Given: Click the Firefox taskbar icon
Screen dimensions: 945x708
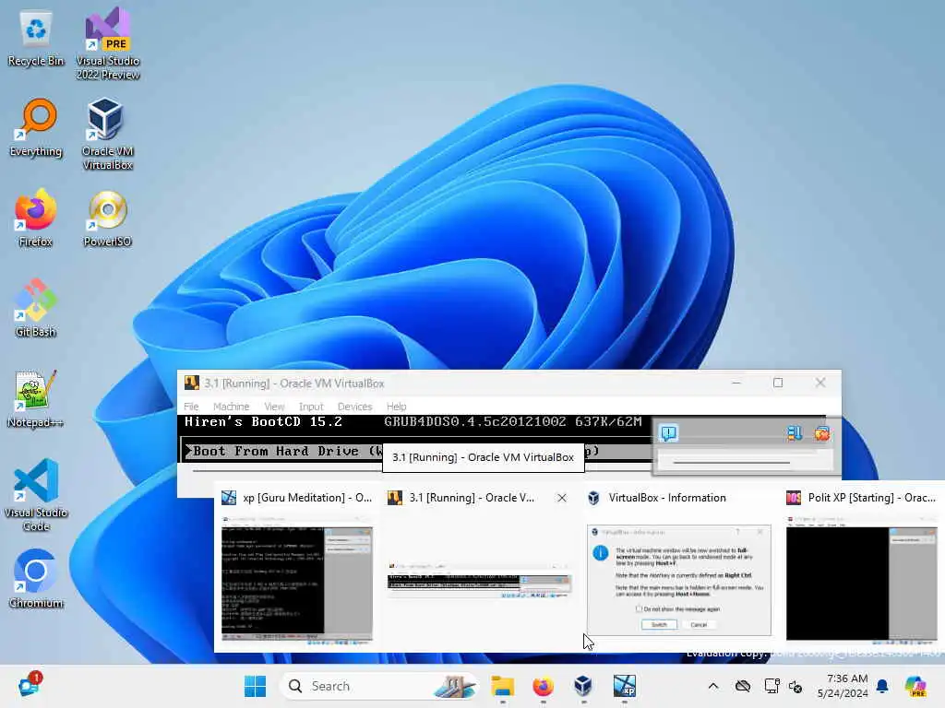Looking at the screenshot, I should pos(543,686).
